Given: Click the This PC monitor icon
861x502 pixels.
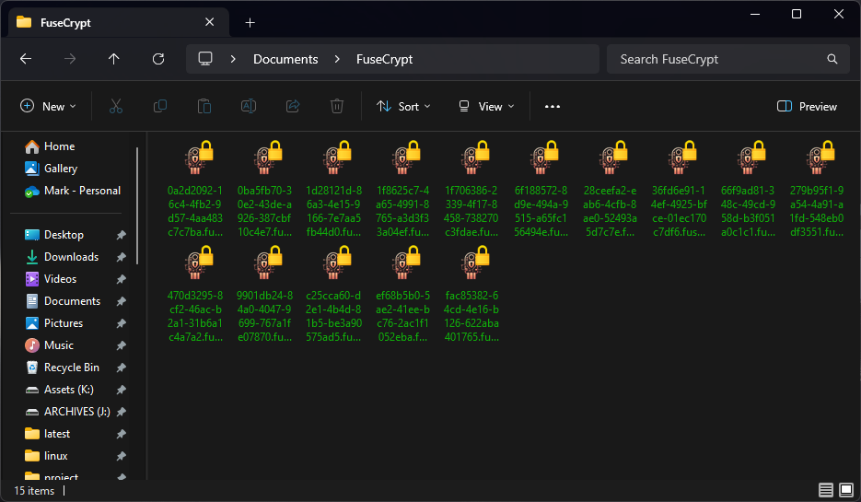Looking at the screenshot, I should 205,59.
